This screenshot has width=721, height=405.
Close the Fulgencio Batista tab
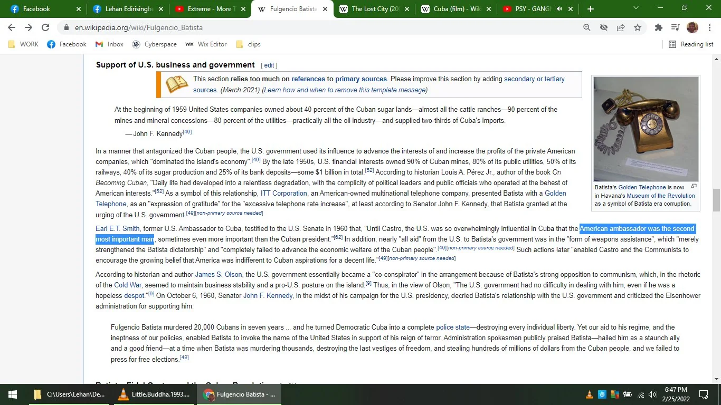(325, 9)
